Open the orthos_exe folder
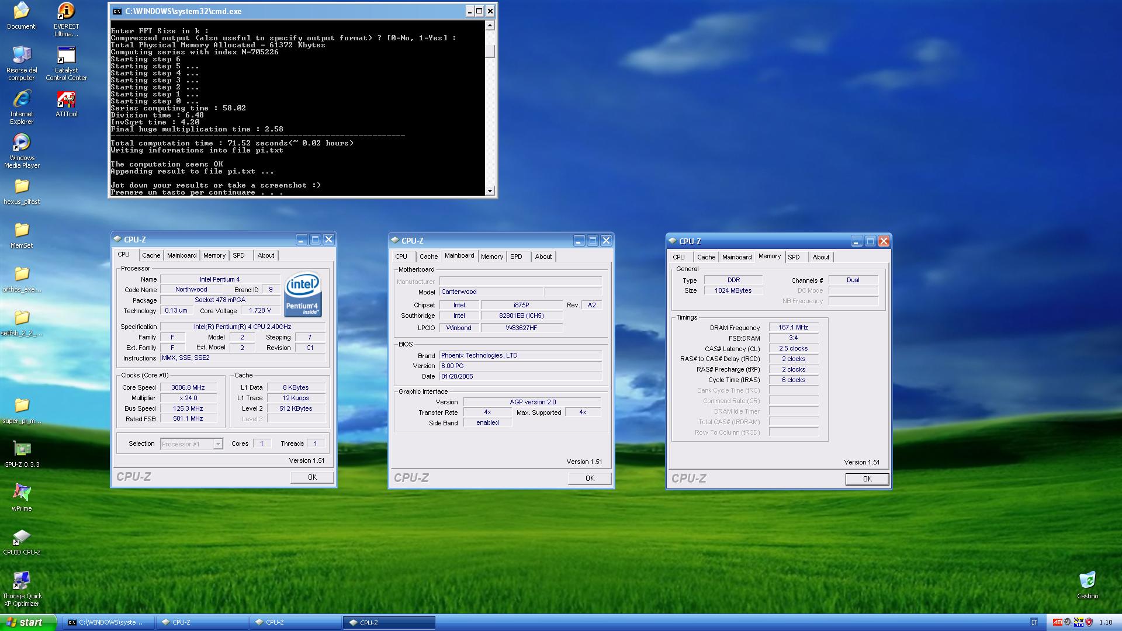This screenshot has width=1122, height=631. [22, 279]
